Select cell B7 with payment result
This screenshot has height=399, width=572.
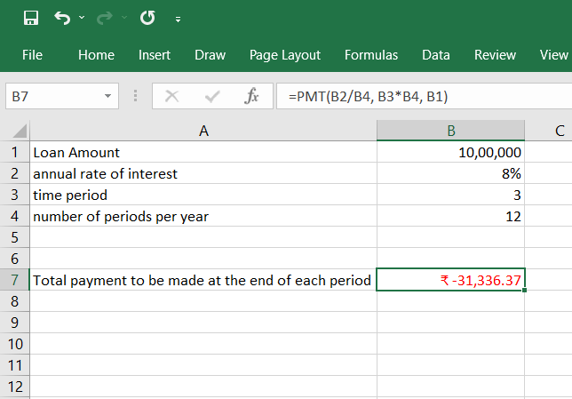[x=450, y=280]
